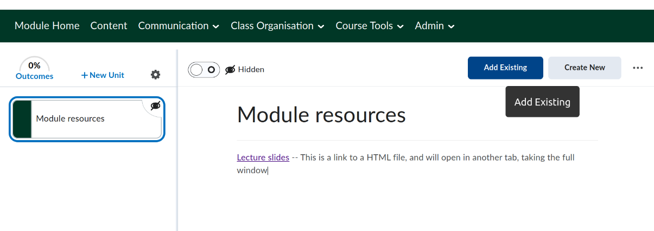The width and height of the screenshot is (654, 231).
Task: Click the Hidden status label
Action: point(251,69)
